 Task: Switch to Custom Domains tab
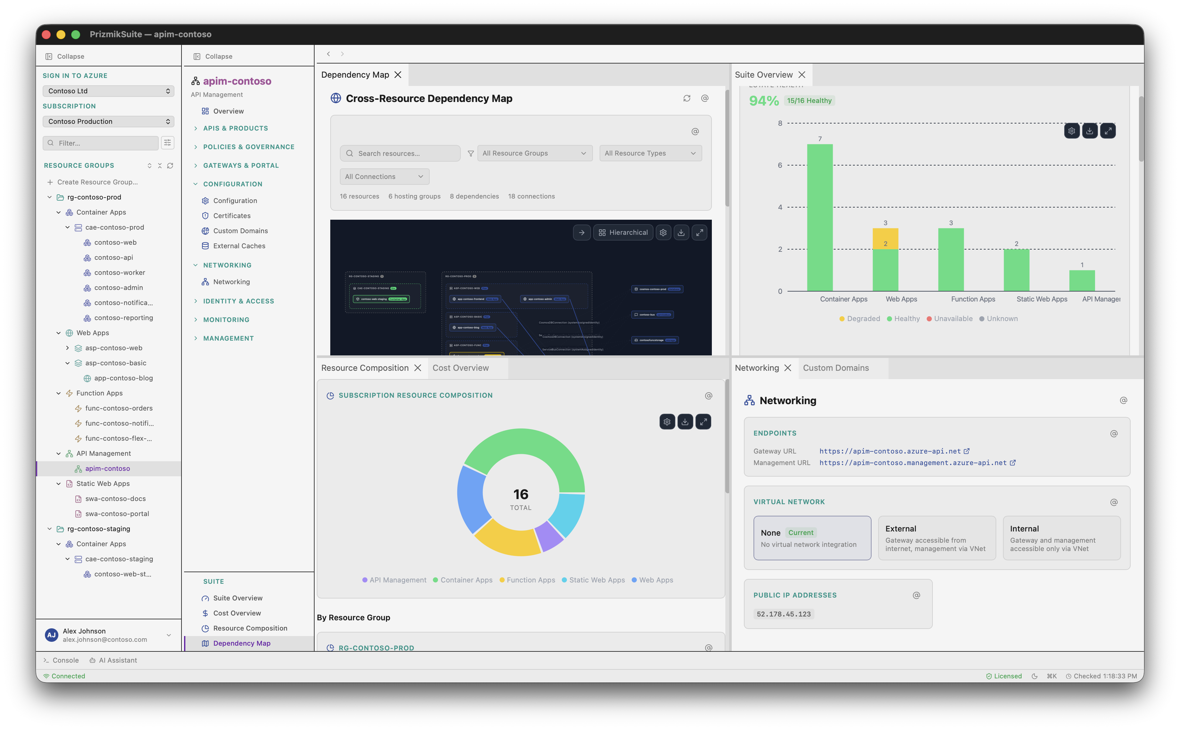click(835, 369)
